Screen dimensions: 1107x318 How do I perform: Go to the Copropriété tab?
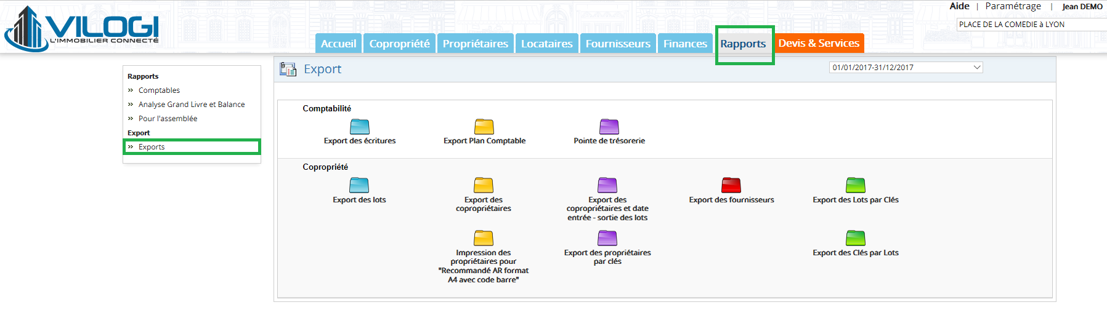[399, 44]
